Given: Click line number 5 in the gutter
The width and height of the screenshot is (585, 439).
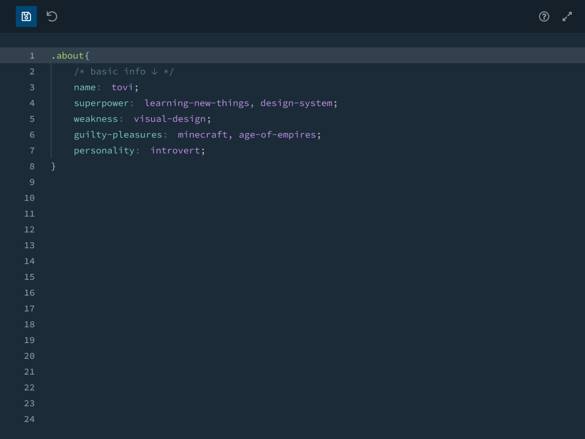Looking at the screenshot, I should click(32, 119).
